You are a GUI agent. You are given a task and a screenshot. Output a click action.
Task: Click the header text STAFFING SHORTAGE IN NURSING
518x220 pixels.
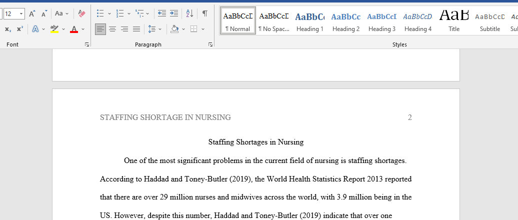coord(165,117)
